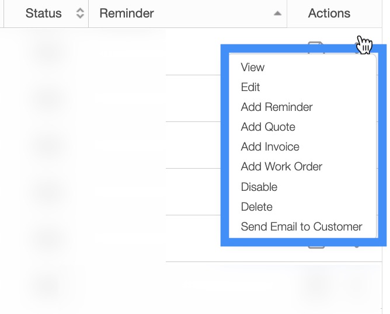Click the Reminder column sort arrow
The width and height of the screenshot is (390, 314).
[277, 13]
